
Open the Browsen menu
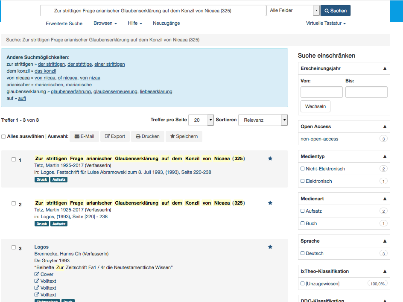[105, 23]
